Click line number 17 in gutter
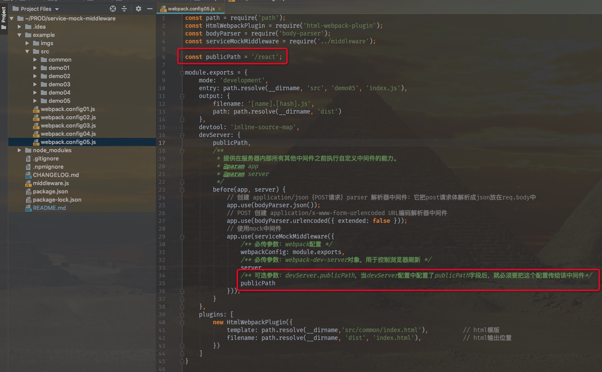Image resolution: width=602 pixels, height=372 pixels. [x=162, y=143]
